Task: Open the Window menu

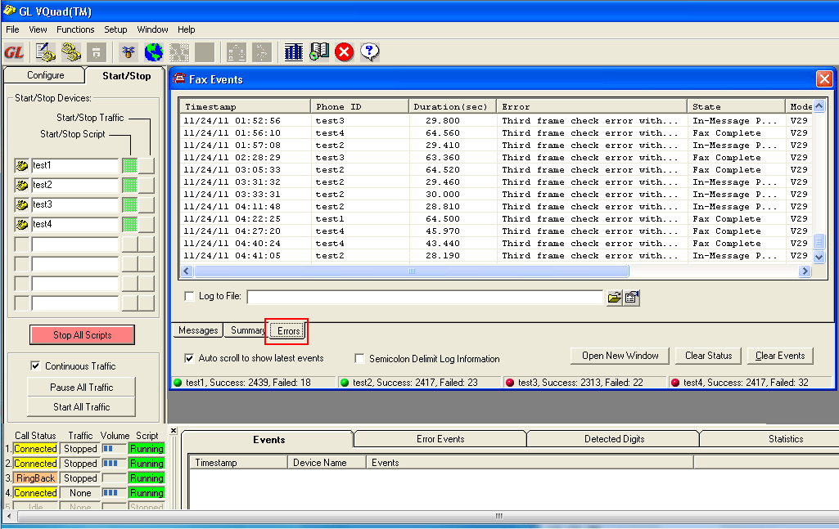Action: point(152,29)
